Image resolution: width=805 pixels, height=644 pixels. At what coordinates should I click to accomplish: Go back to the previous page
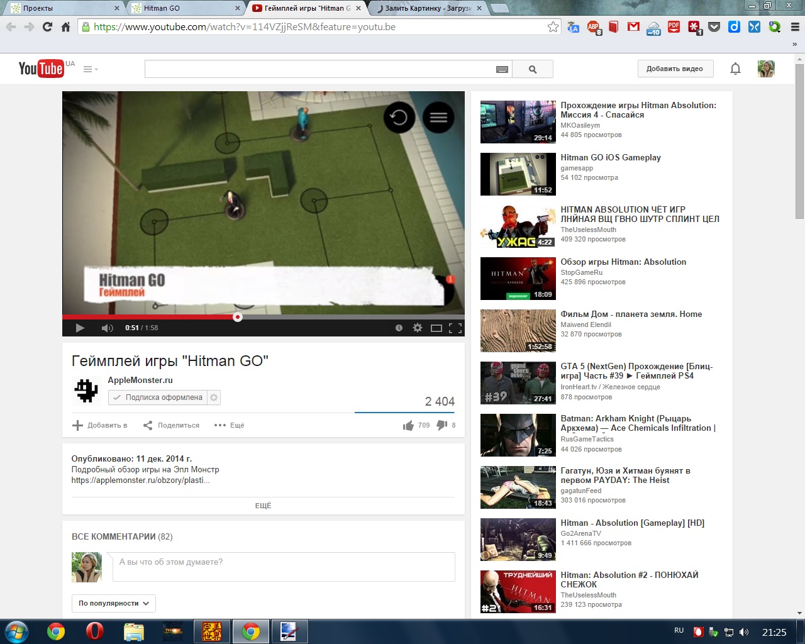11,27
